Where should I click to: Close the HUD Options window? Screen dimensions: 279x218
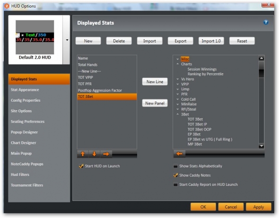(268, 5)
